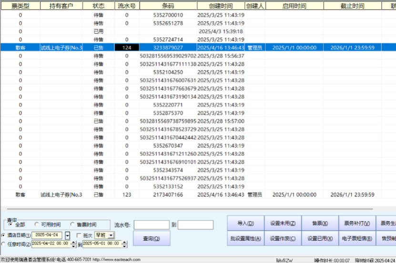
Task: Click the 票务补打 reprint button
Action: 357,223
